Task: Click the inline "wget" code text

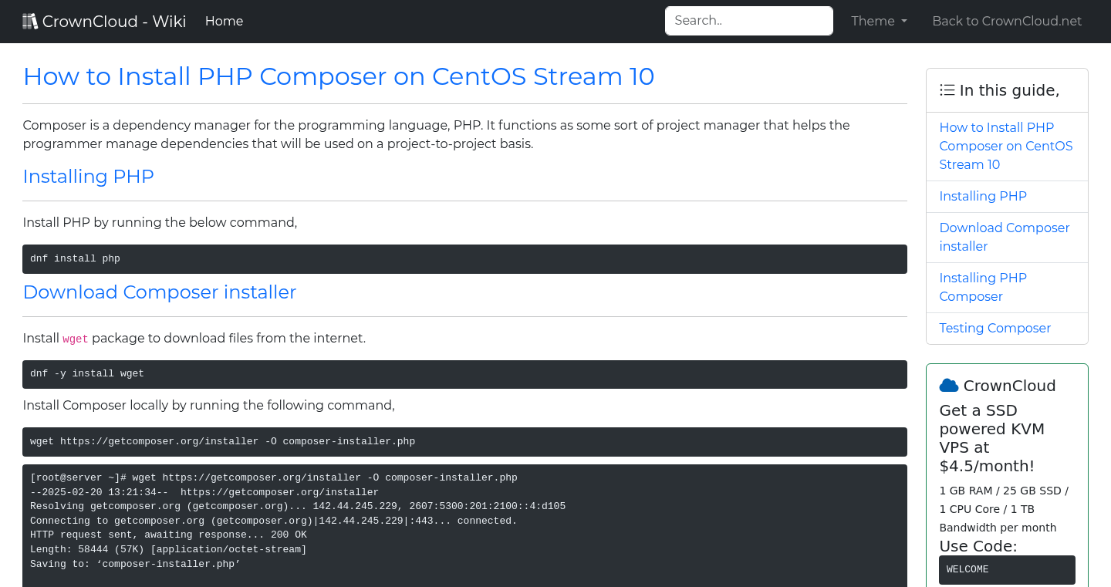Action: click(75, 339)
